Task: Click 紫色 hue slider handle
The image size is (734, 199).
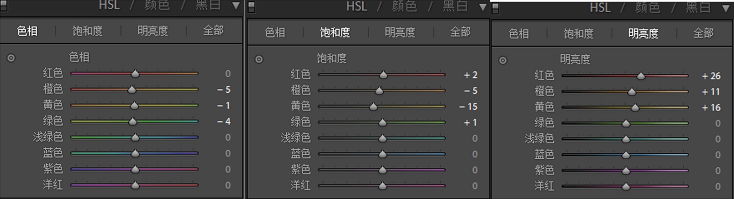Action: tap(135, 169)
